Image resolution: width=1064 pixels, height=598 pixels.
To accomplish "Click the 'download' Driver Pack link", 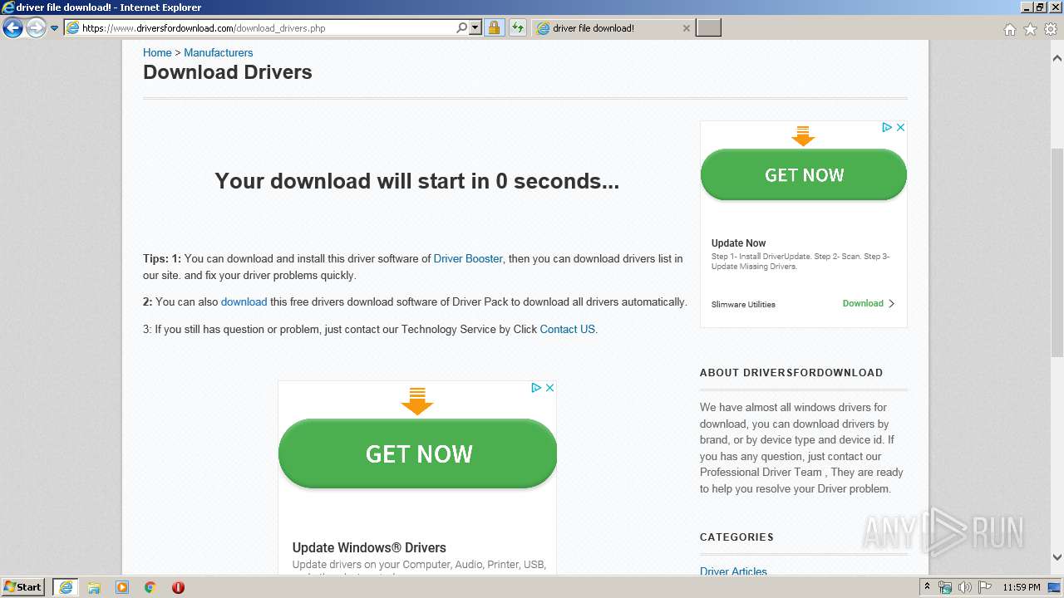I will [244, 302].
